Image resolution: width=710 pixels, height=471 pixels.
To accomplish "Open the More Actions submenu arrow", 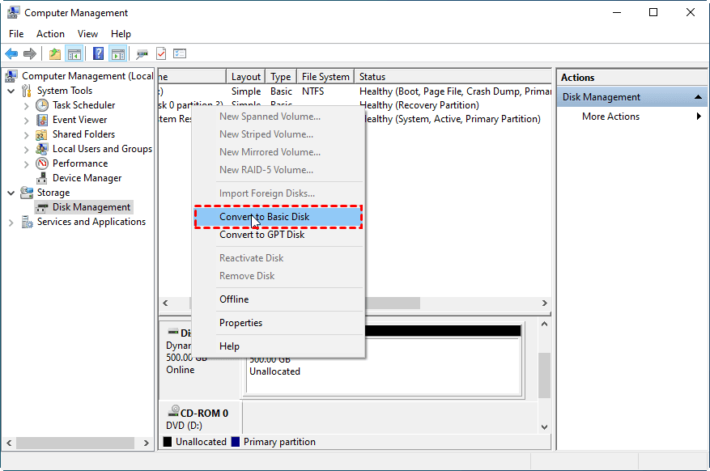I will pos(699,117).
